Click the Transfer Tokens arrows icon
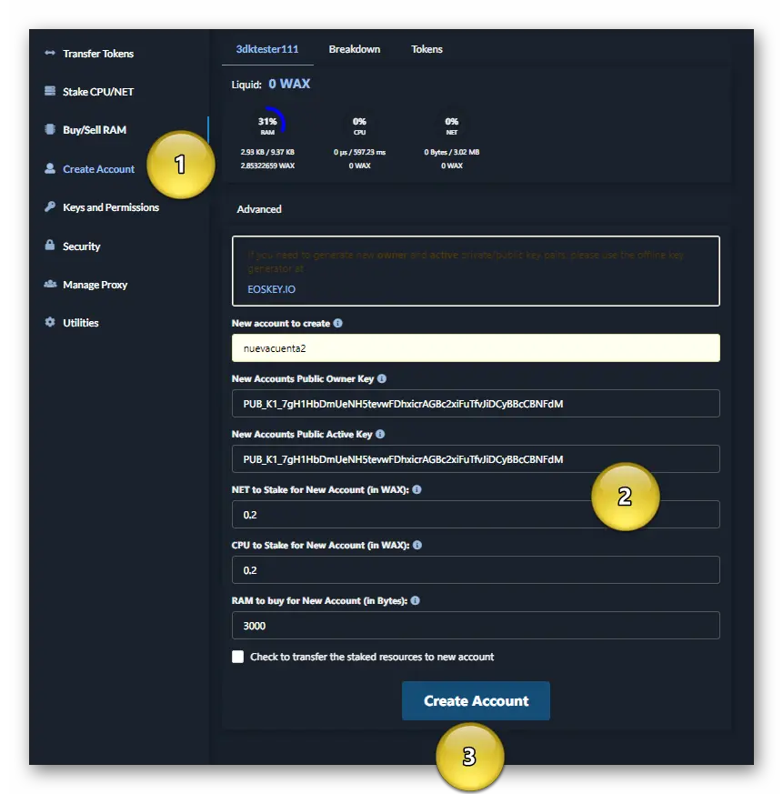This screenshot has height=794, width=783. (x=50, y=53)
